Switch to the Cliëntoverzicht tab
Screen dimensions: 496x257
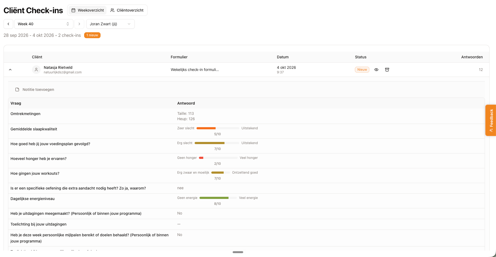pos(127,10)
